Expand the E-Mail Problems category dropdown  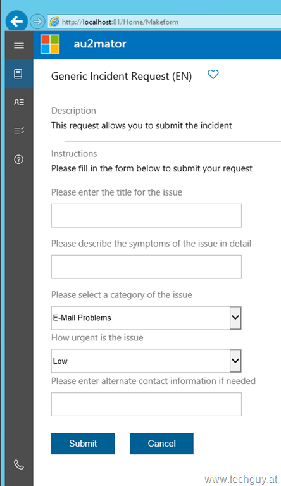coord(146,318)
